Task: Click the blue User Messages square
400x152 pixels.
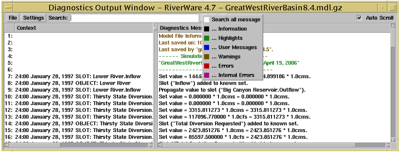Action: click(207, 47)
